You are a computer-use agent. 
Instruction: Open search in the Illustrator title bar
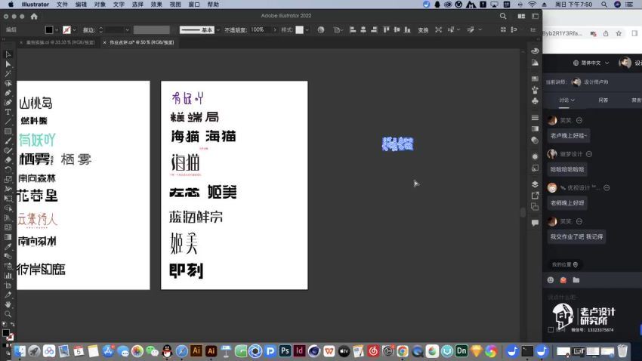coord(503,16)
